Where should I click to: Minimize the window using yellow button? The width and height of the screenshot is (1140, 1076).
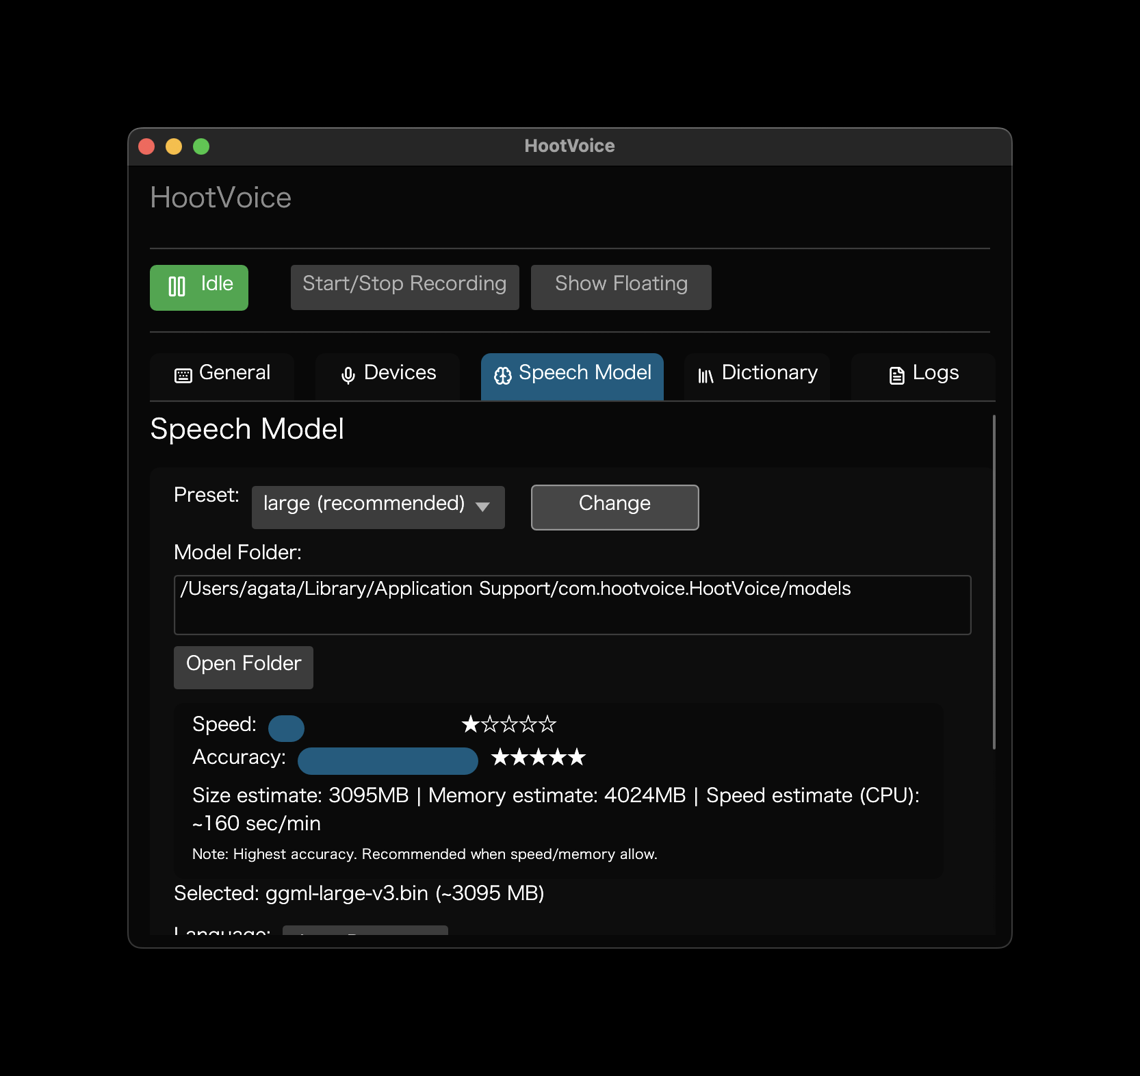click(174, 146)
